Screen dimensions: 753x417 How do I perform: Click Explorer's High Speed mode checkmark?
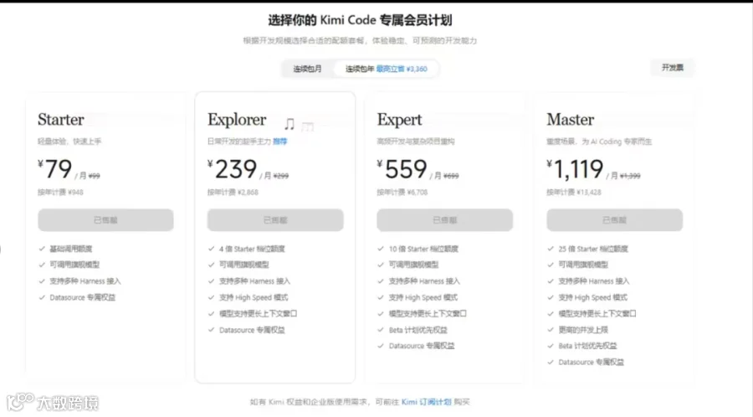pos(212,297)
